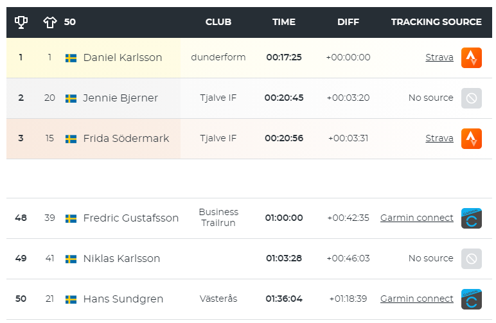Screen dimensions: 496x323
Task: Click Jennie Bjerner's no source icon
Action: (472, 98)
